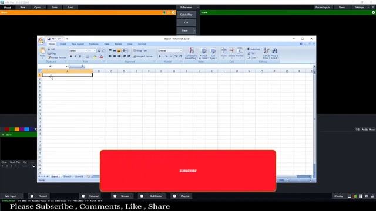This screenshot has height=211, width=376.
Task: Click the Grow Font icon in Excel
Action: click(99, 50)
